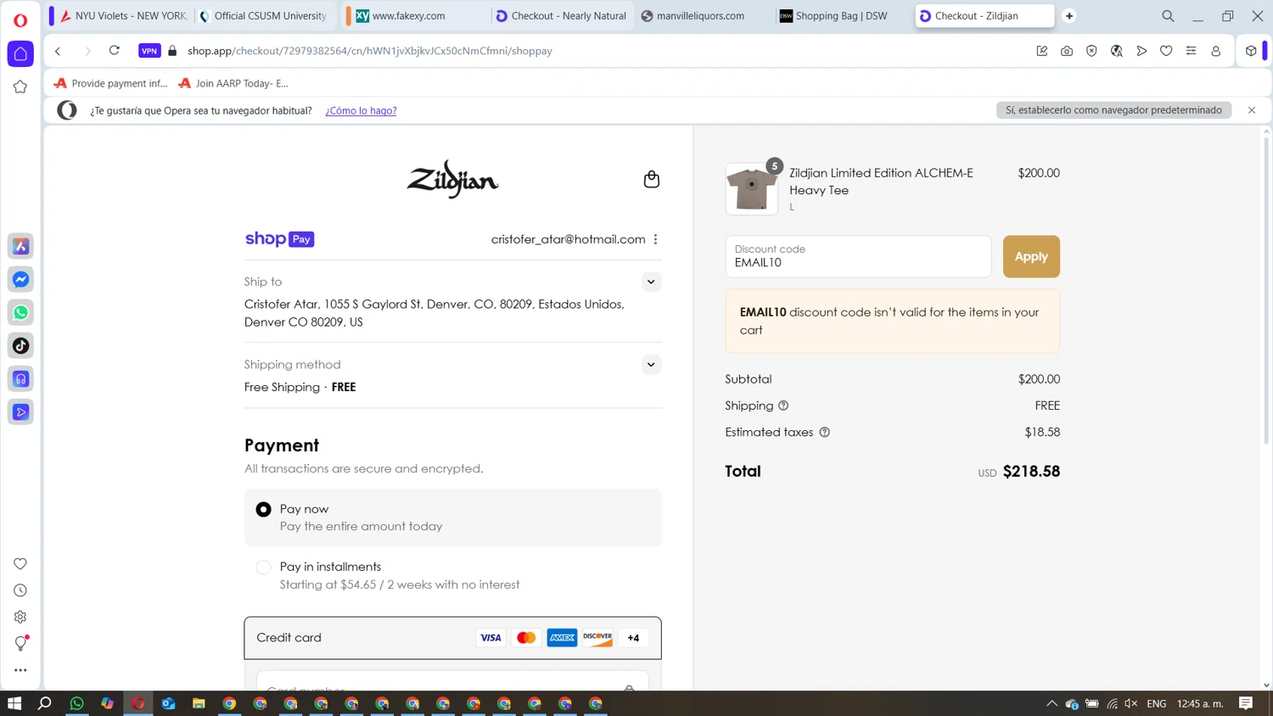Image resolution: width=1273 pixels, height=716 pixels.
Task: Open Provide payment inf... bookmark
Action: 111,83
